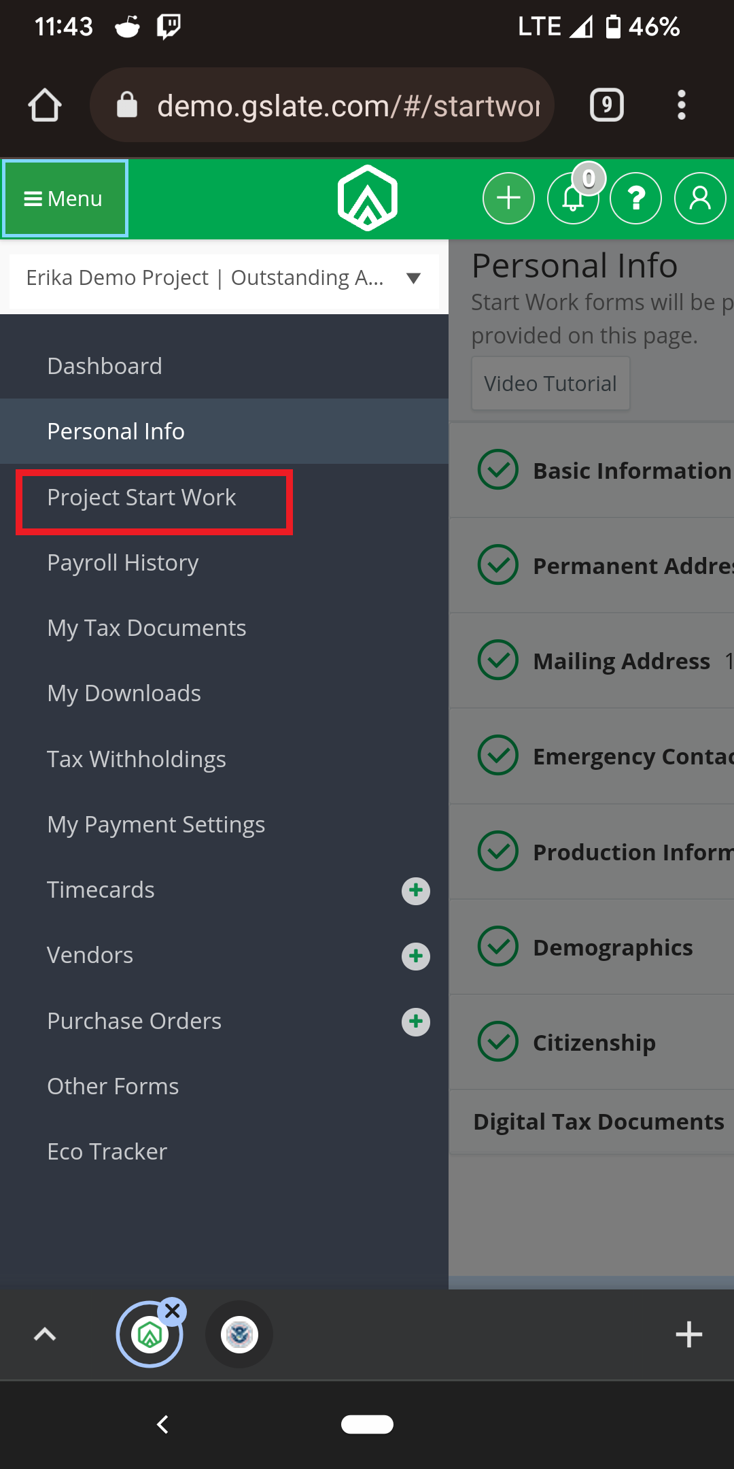Open the help question mark icon
This screenshot has width=734, height=1469.
(x=636, y=199)
